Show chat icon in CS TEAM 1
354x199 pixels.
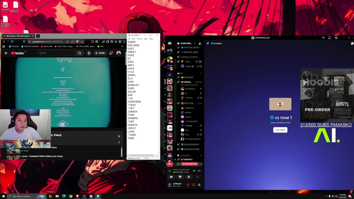click(352, 43)
